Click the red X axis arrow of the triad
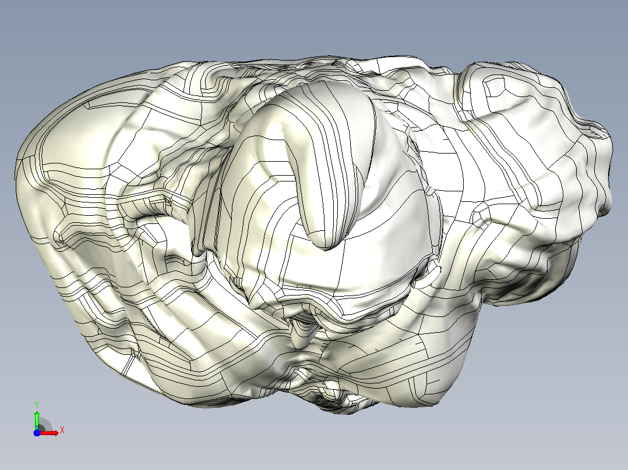Screen dimensions: 628x470 50,433
